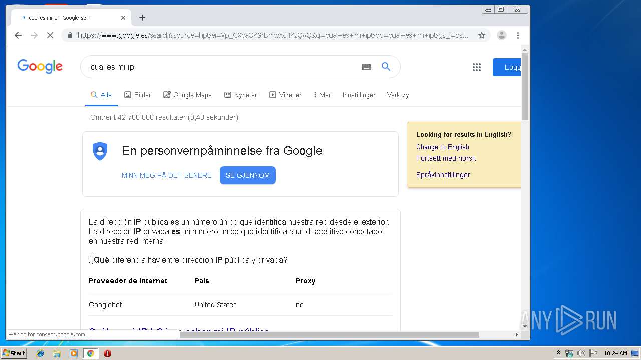Click the 'United States' cell
This screenshot has height=360, width=641.
click(216, 305)
